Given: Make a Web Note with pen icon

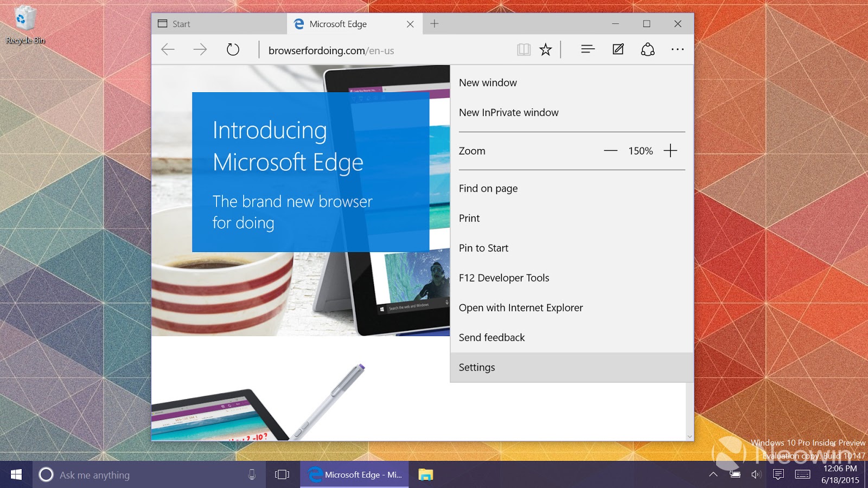Looking at the screenshot, I should click(618, 49).
